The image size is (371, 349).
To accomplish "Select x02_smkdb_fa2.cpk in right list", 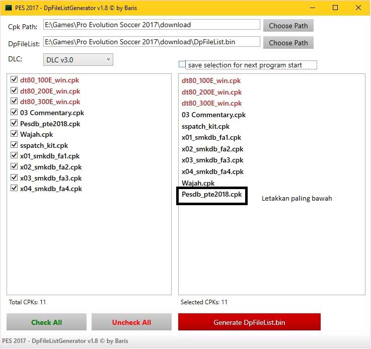I will coord(212,149).
